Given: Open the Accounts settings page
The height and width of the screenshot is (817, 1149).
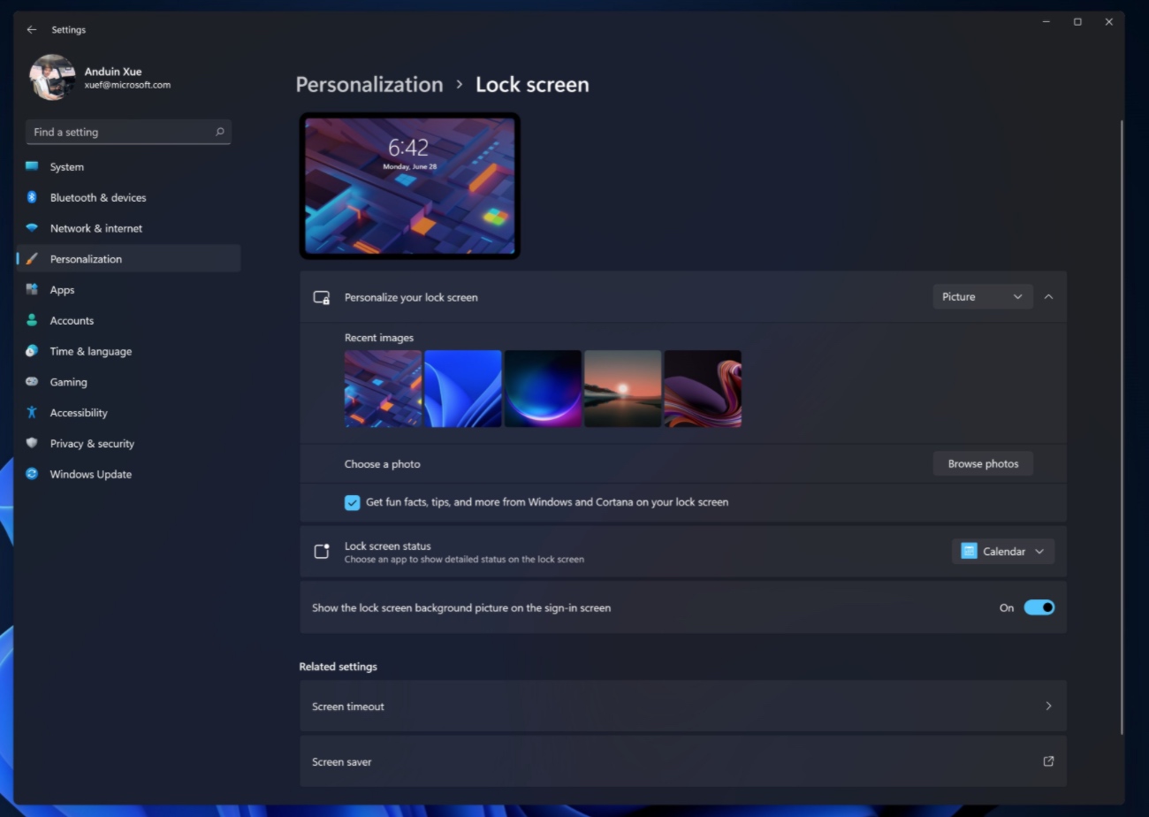Looking at the screenshot, I should pyautogui.click(x=128, y=320).
